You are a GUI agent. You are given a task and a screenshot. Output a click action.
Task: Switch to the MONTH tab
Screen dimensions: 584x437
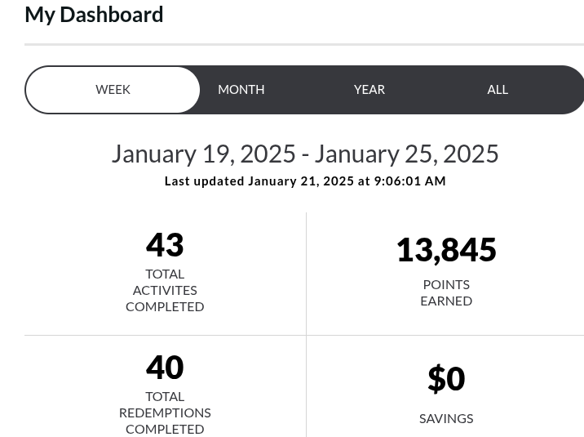tap(241, 90)
